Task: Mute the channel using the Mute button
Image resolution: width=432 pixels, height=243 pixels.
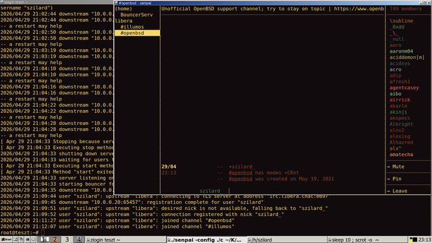Action: pos(396,167)
